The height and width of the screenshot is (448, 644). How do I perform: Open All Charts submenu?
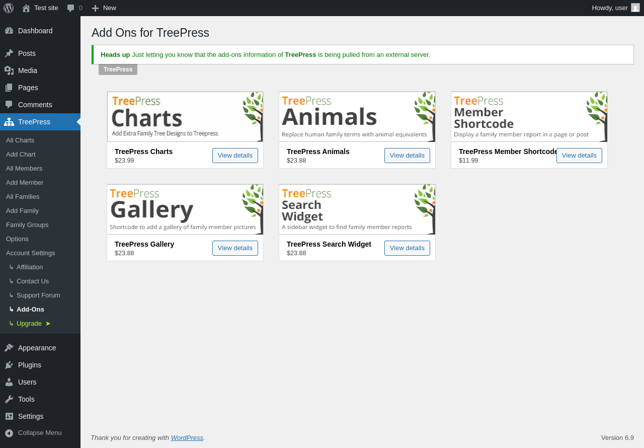(40, 140)
